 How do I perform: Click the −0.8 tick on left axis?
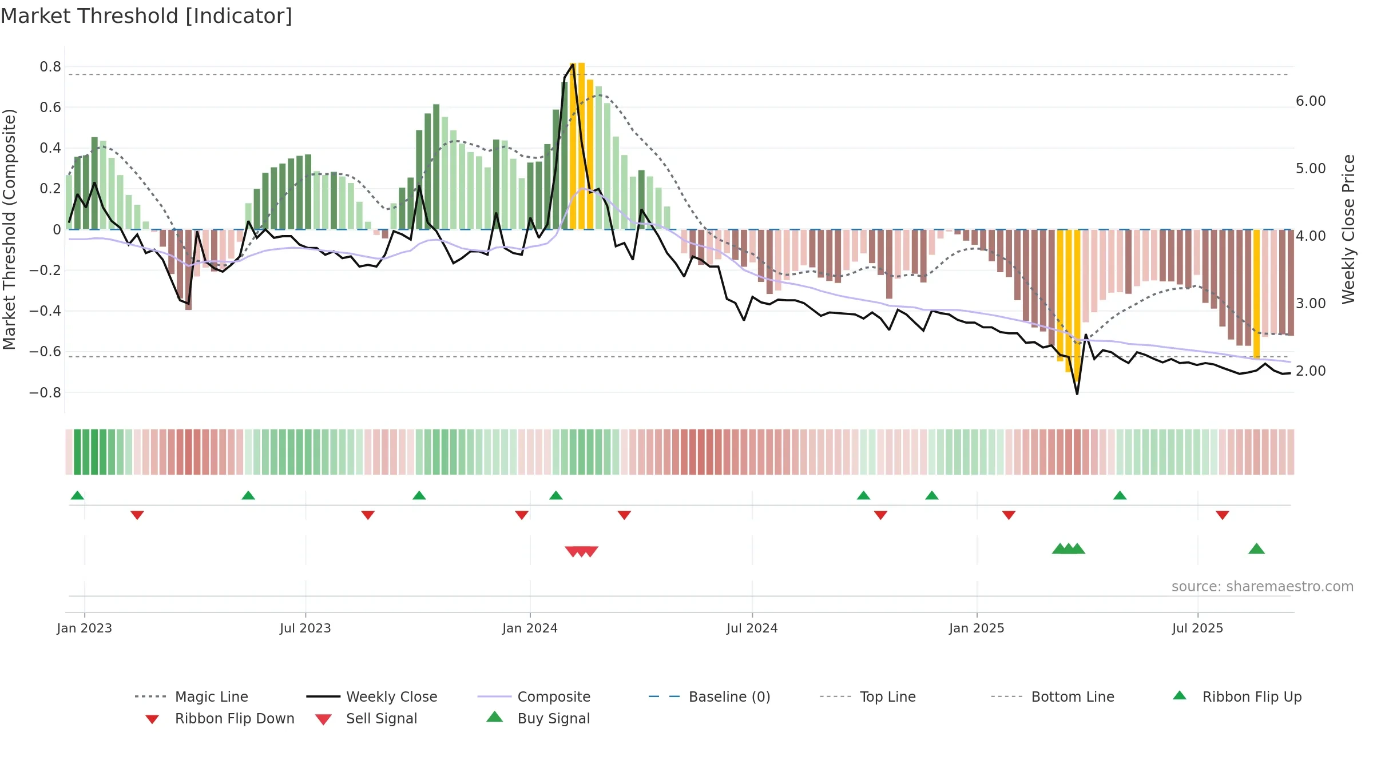[x=45, y=393]
